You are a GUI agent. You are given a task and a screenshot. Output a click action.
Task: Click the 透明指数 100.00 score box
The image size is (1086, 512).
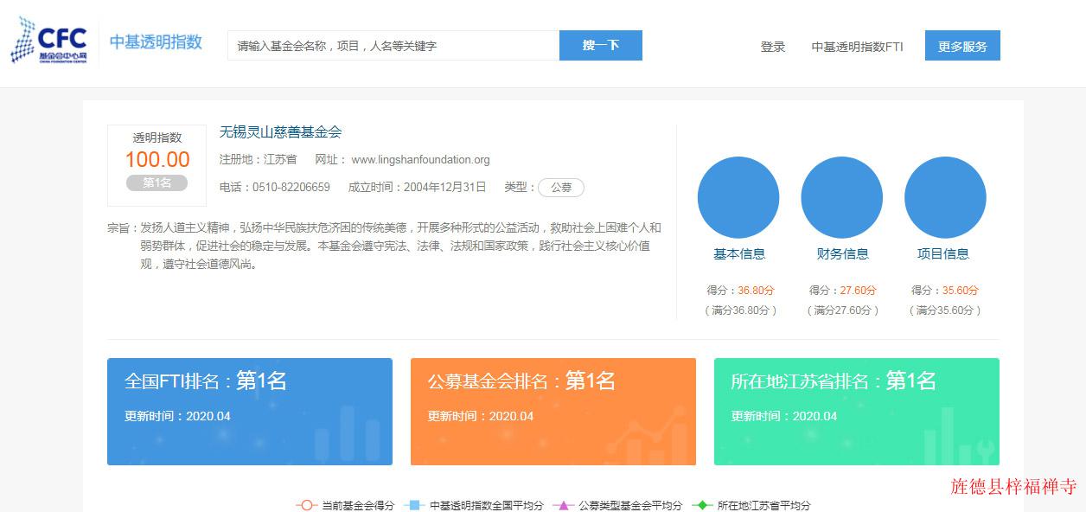coord(157,165)
